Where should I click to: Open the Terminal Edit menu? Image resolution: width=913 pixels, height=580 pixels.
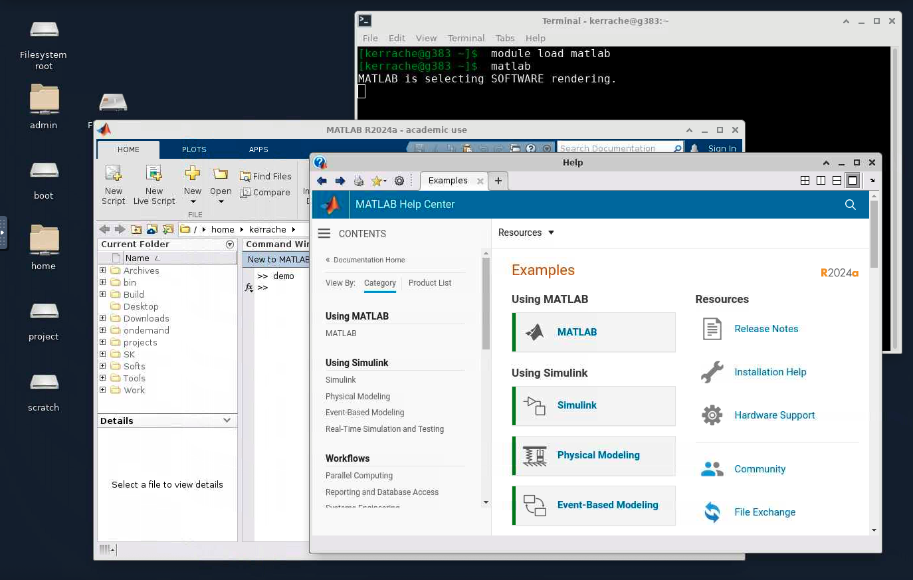[397, 38]
